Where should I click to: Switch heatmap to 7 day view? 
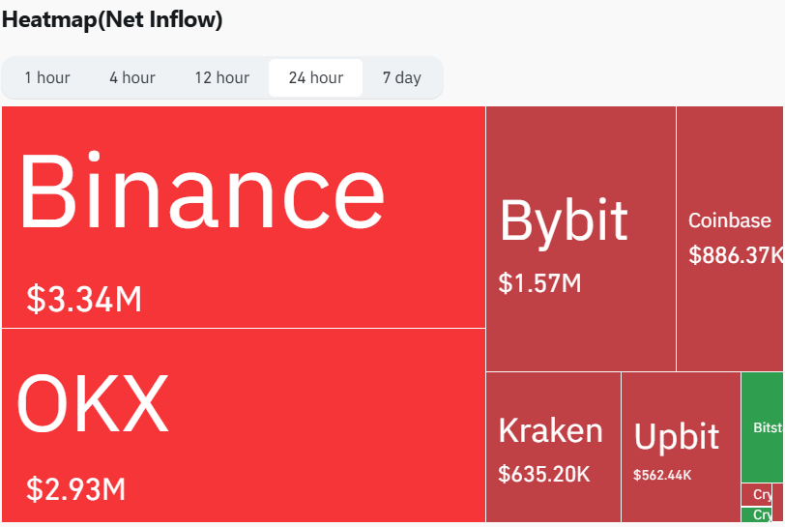click(401, 77)
